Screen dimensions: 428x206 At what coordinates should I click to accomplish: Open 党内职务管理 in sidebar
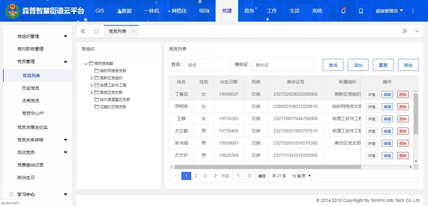click(x=30, y=49)
